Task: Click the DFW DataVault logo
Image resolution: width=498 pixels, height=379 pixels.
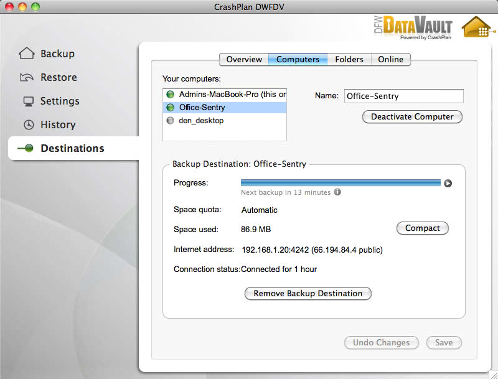Action: point(413,27)
